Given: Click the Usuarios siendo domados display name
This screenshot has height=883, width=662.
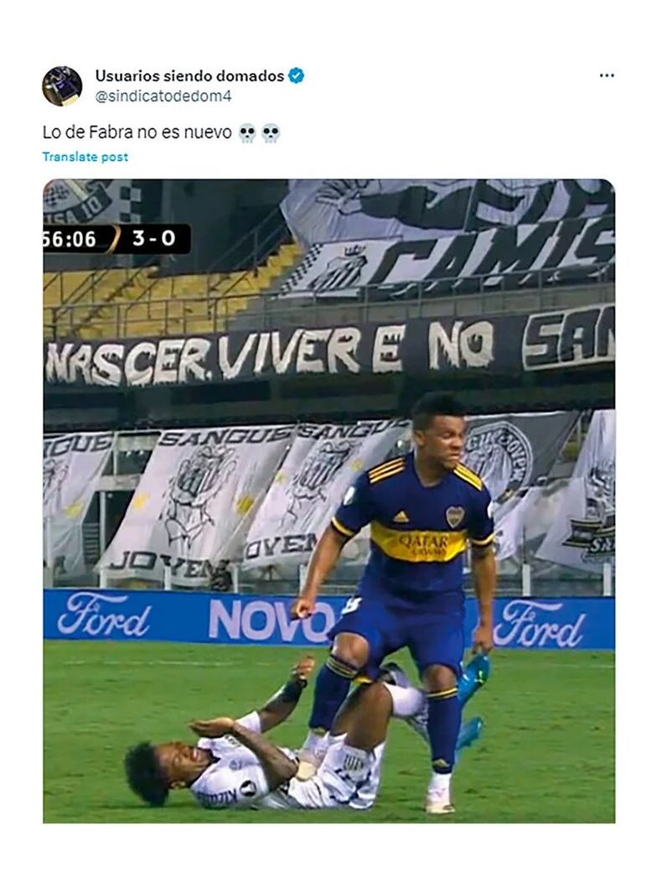Looking at the screenshot, I should coord(189,75).
